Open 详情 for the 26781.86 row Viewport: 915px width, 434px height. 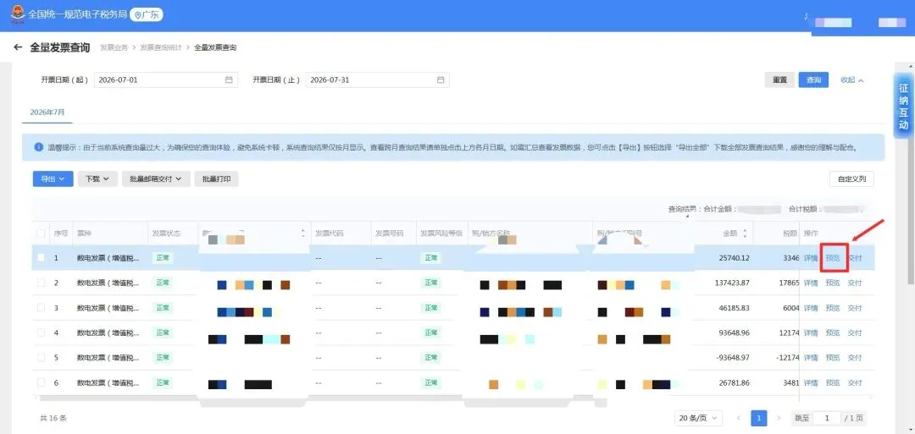811,382
